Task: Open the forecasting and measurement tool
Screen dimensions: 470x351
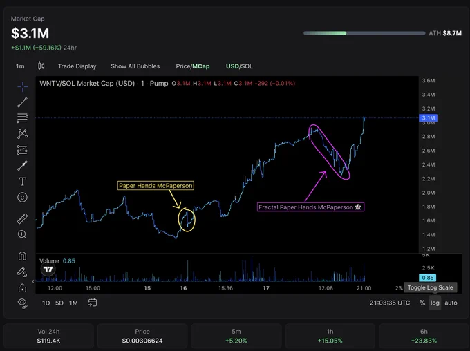Action: 23,149
